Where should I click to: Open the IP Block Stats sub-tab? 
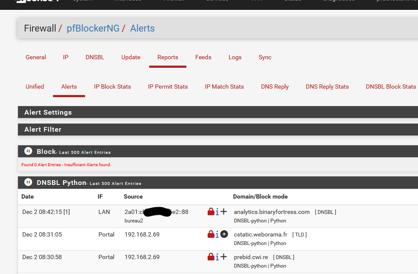click(x=112, y=87)
